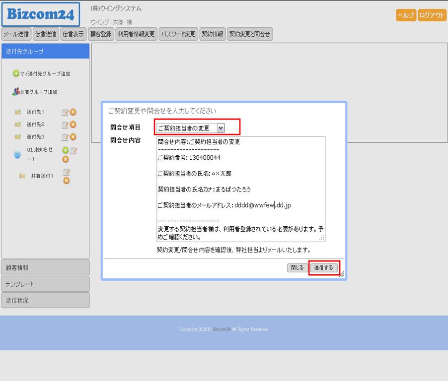The height and width of the screenshot is (381, 448).
Task: Click the green add icon beside 01.お知らせ
Action: point(65,150)
